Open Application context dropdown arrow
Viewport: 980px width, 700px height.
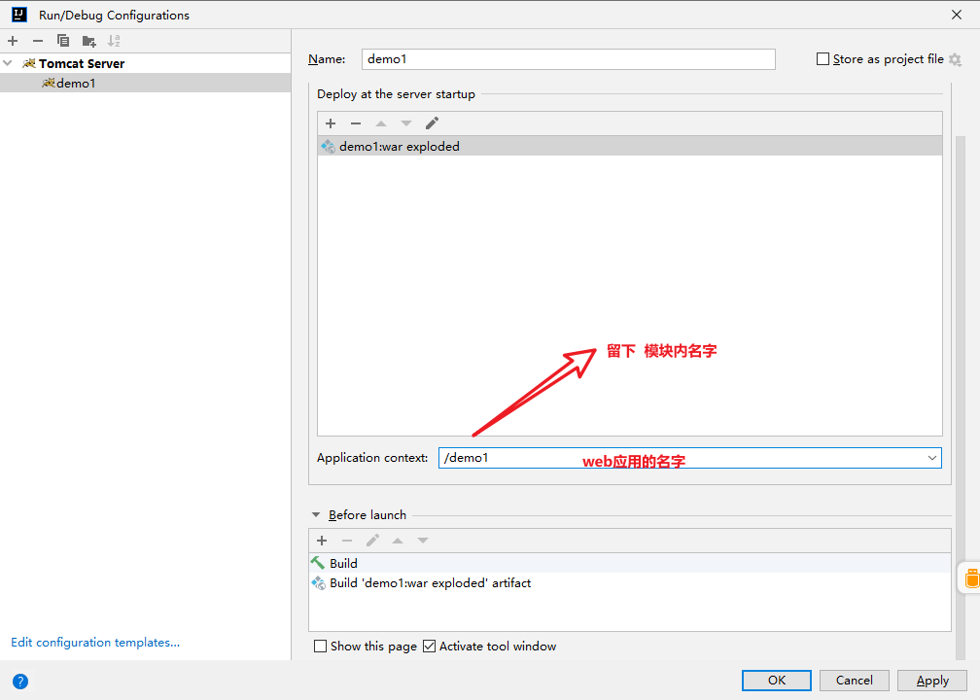(x=931, y=458)
